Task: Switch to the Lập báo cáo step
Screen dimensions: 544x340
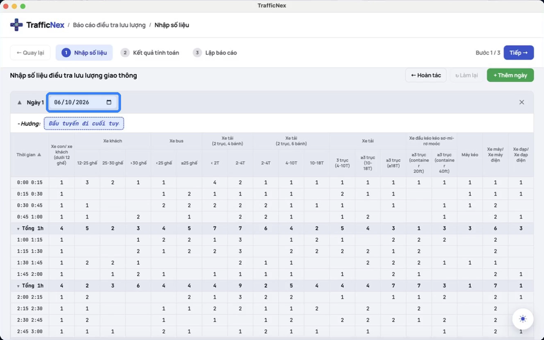Action: tap(215, 53)
